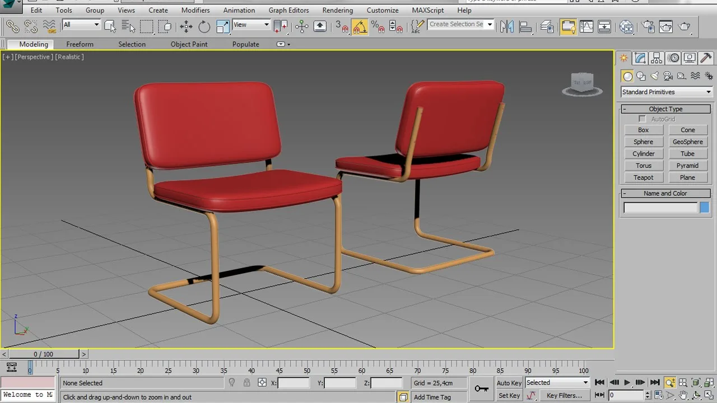Open the Modifiers menu
This screenshot has width=717, height=403.
pyautogui.click(x=195, y=10)
